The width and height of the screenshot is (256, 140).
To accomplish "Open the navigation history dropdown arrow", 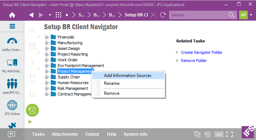I will [x=50, y=15].
